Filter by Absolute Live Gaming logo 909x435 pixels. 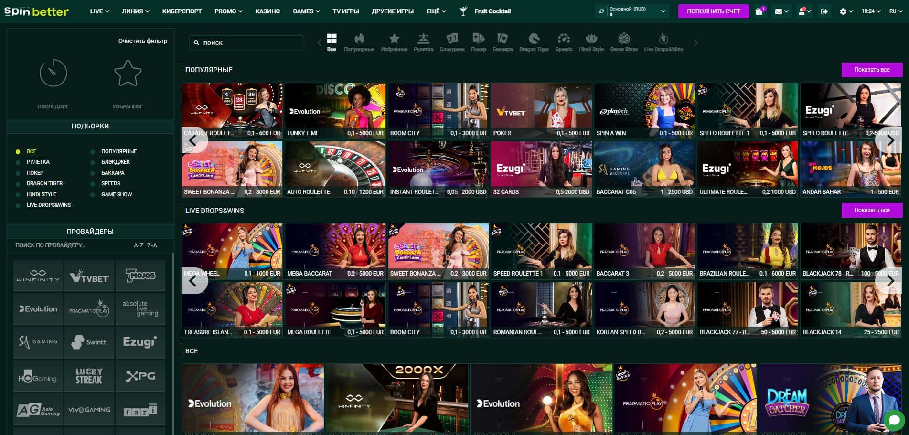tap(140, 309)
